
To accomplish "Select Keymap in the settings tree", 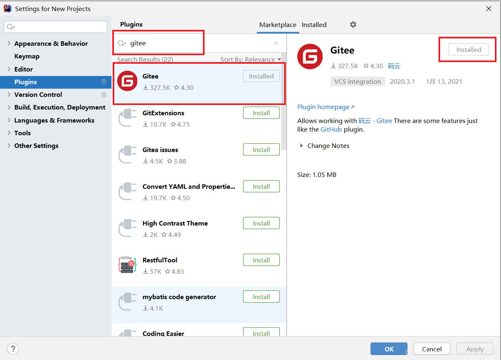I will [27, 56].
